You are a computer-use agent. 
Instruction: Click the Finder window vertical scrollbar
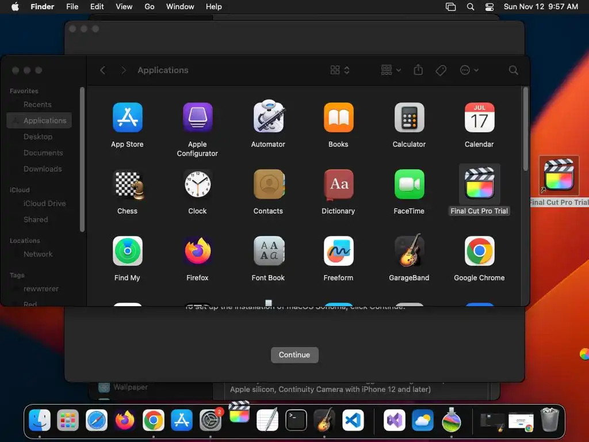pyautogui.click(x=526, y=129)
